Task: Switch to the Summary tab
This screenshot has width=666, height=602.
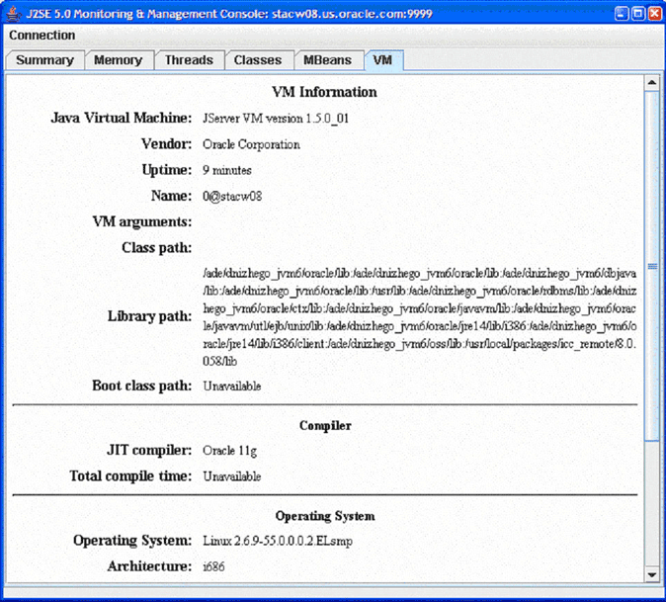Action: pos(44,60)
